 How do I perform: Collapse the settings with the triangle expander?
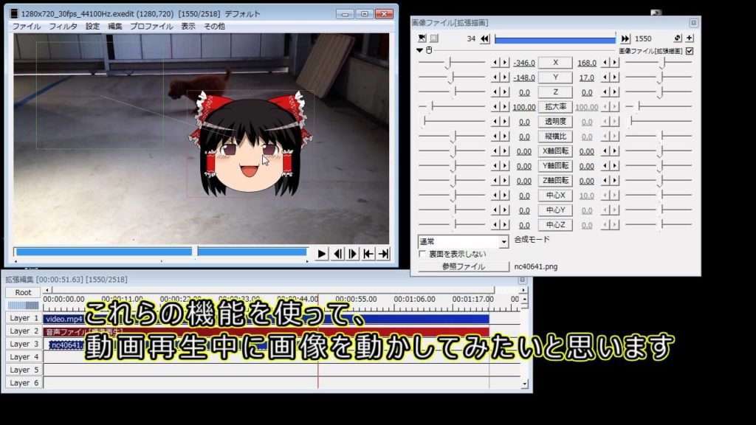tap(420, 51)
